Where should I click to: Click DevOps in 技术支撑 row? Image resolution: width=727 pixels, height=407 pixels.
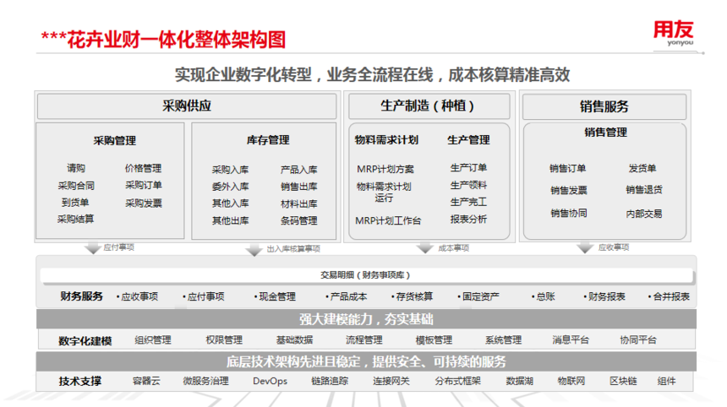271,381
